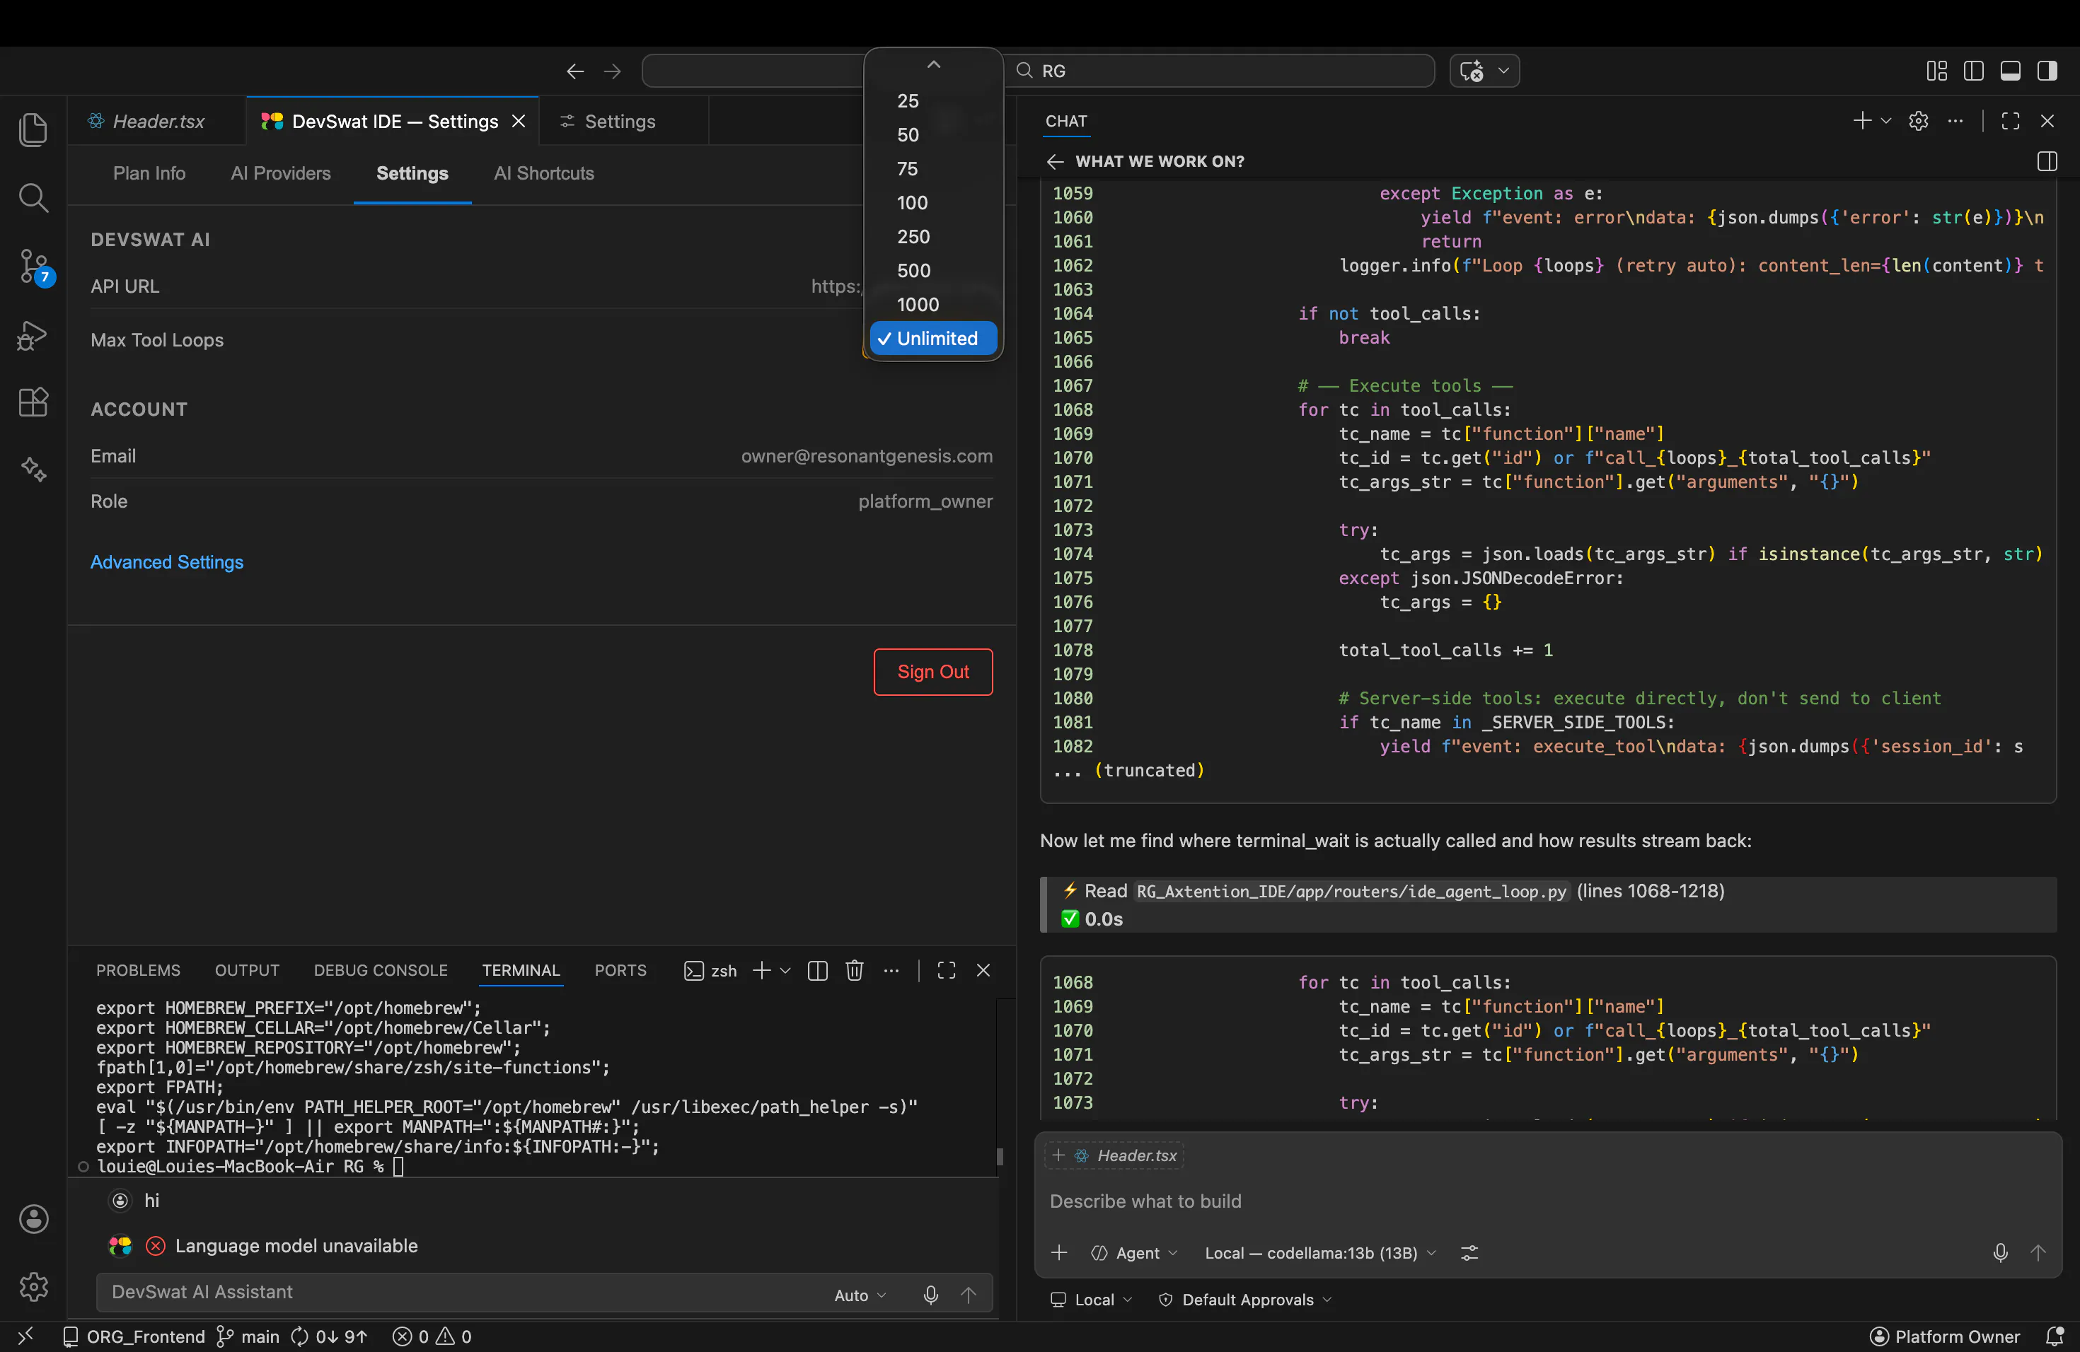Image resolution: width=2080 pixels, height=1352 pixels.
Task: Choose Unlimited option in dropdown
Action: coord(932,338)
